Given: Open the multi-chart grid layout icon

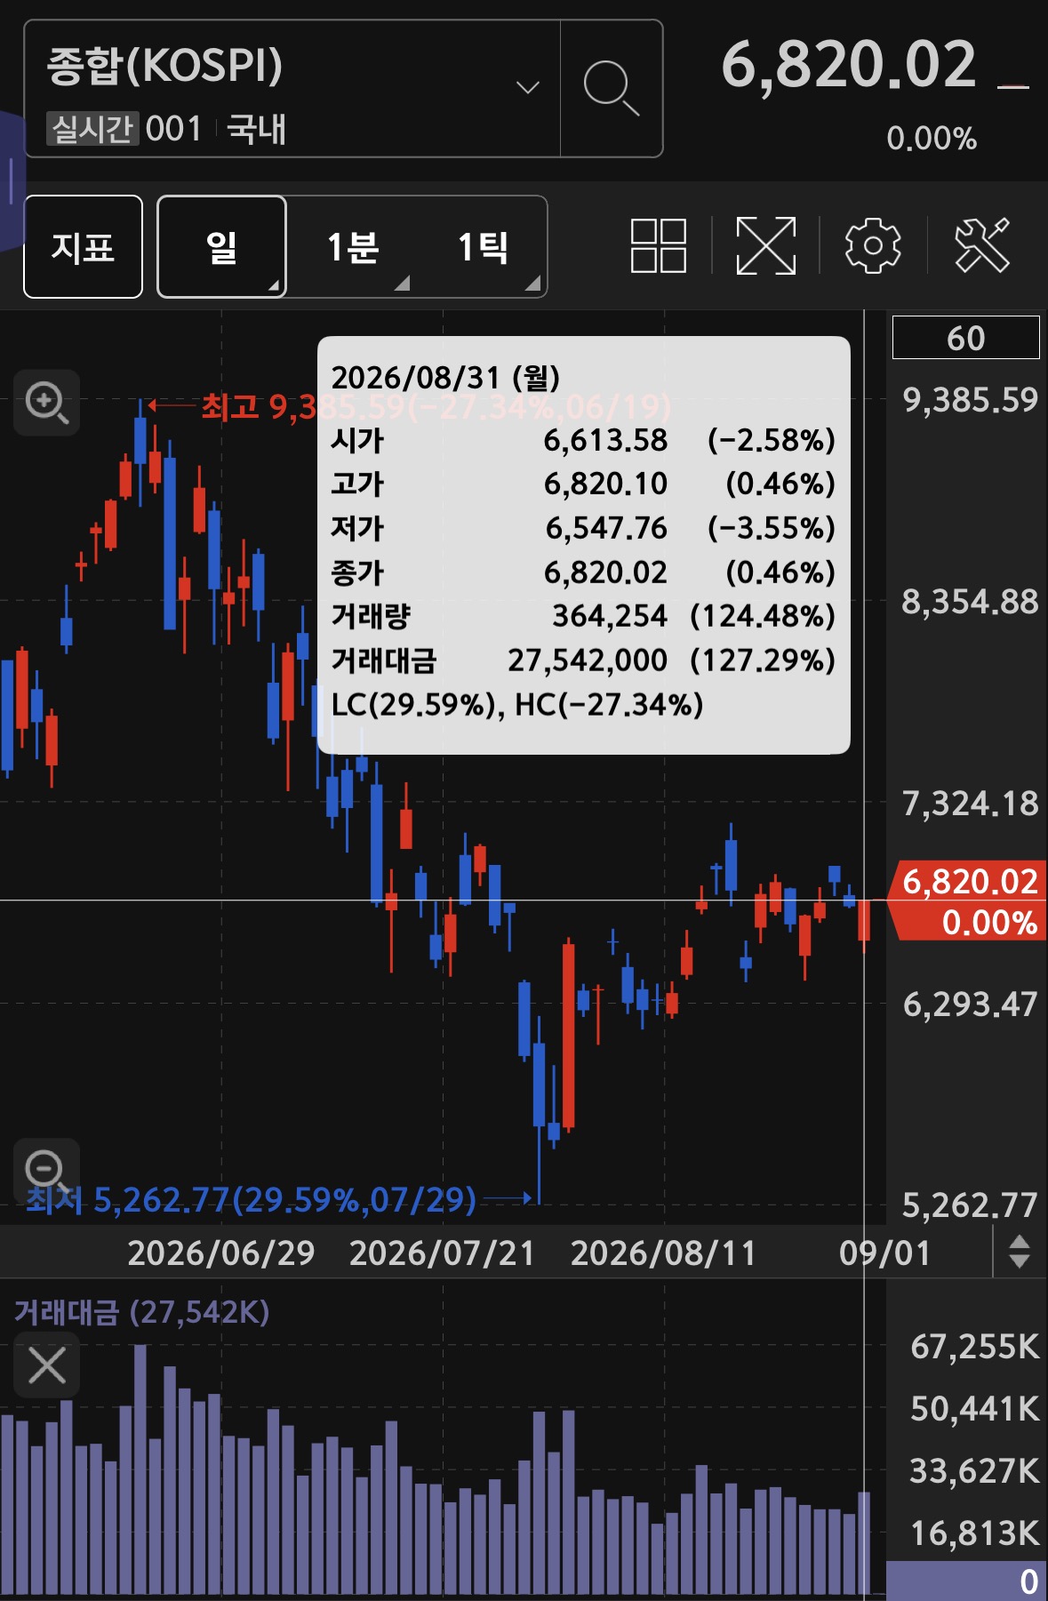Looking at the screenshot, I should click(659, 245).
